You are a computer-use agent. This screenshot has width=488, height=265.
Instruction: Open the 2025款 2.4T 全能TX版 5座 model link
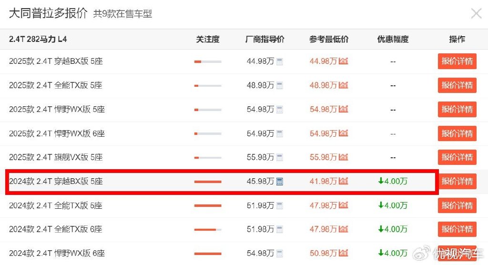(x=56, y=85)
